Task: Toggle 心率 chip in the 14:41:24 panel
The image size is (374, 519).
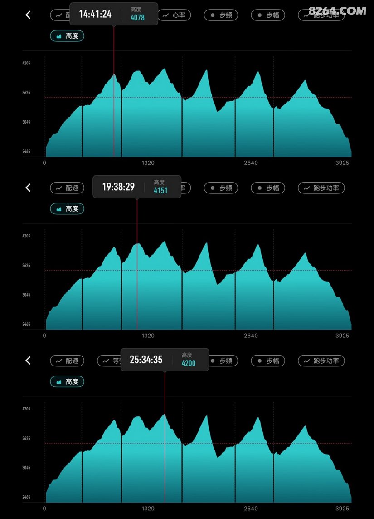Action: (174, 15)
